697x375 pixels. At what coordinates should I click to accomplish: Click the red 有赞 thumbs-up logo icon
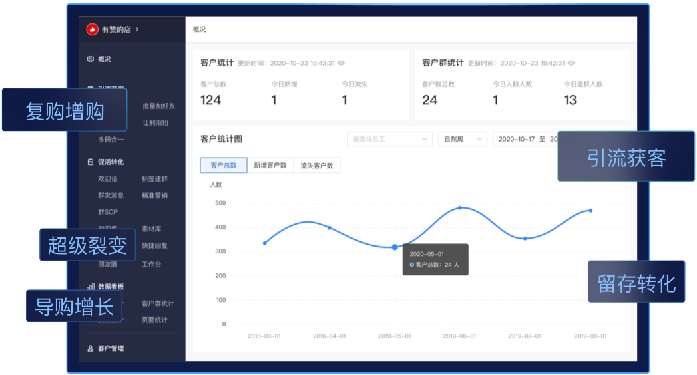(92, 29)
